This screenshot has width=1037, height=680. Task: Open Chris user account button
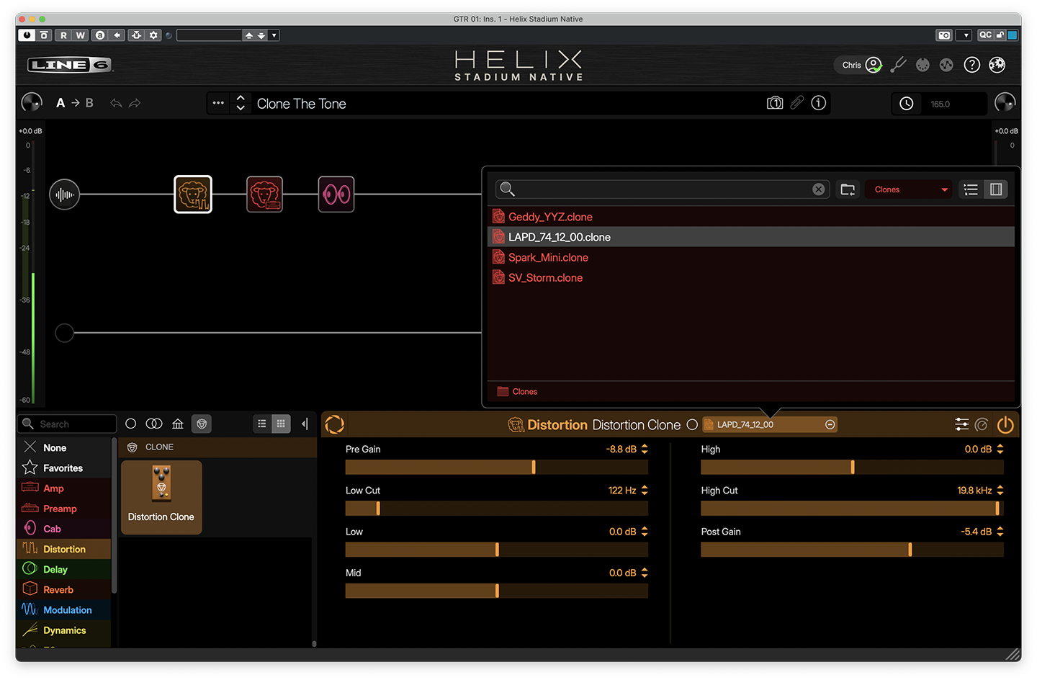click(859, 65)
